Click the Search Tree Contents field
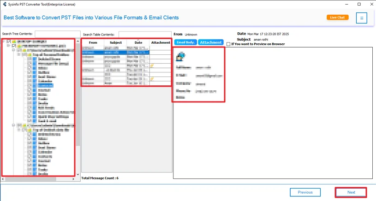Screen dimensions: 376x201 click(58, 34)
